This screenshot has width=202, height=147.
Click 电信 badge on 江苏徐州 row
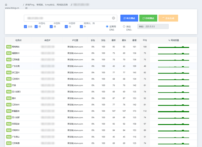tap(9, 105)
